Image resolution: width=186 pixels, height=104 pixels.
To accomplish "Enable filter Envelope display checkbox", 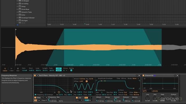I will click(x=45, y=94).
